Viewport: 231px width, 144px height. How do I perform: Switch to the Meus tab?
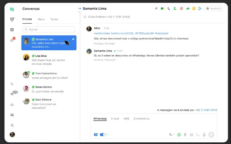(x=41, y=19)
